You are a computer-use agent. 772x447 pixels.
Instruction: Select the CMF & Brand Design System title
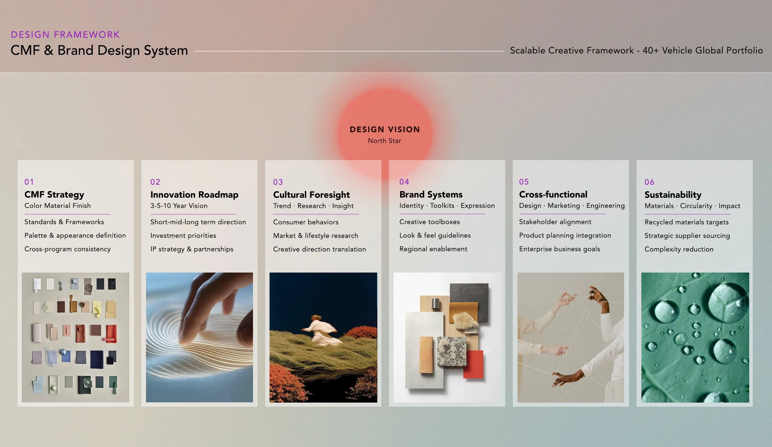pos(99,50)
